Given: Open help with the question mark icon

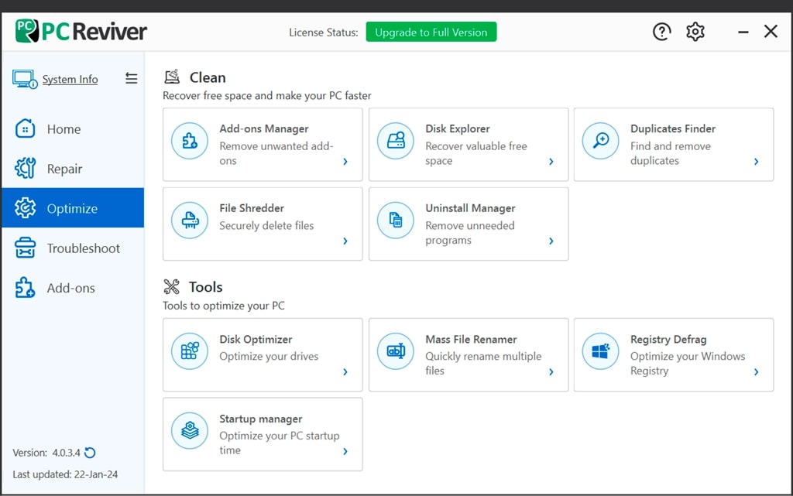Looking at the screenshot, I should point(661,32).
